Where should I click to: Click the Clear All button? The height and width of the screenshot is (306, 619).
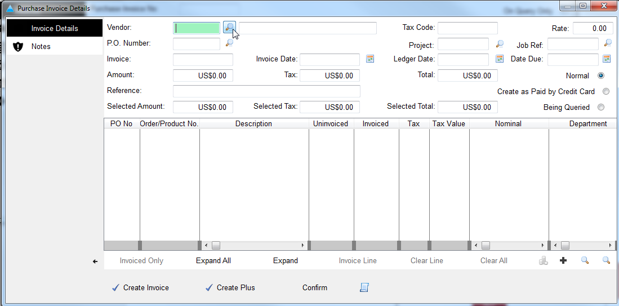coord(494,260)
